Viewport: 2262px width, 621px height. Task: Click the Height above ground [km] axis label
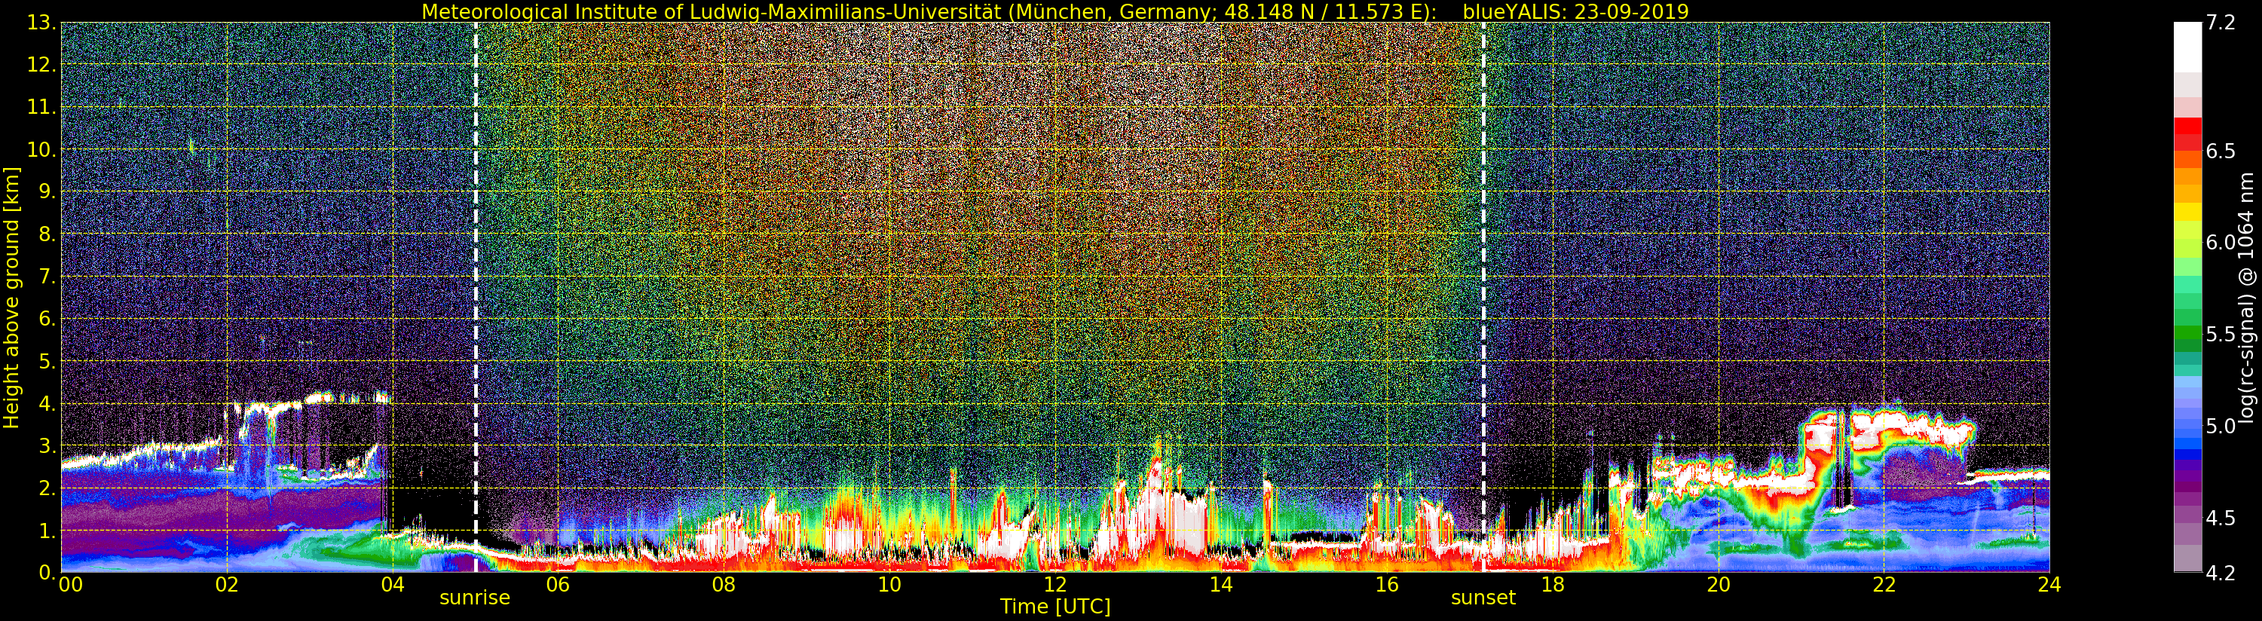[11, 297]
